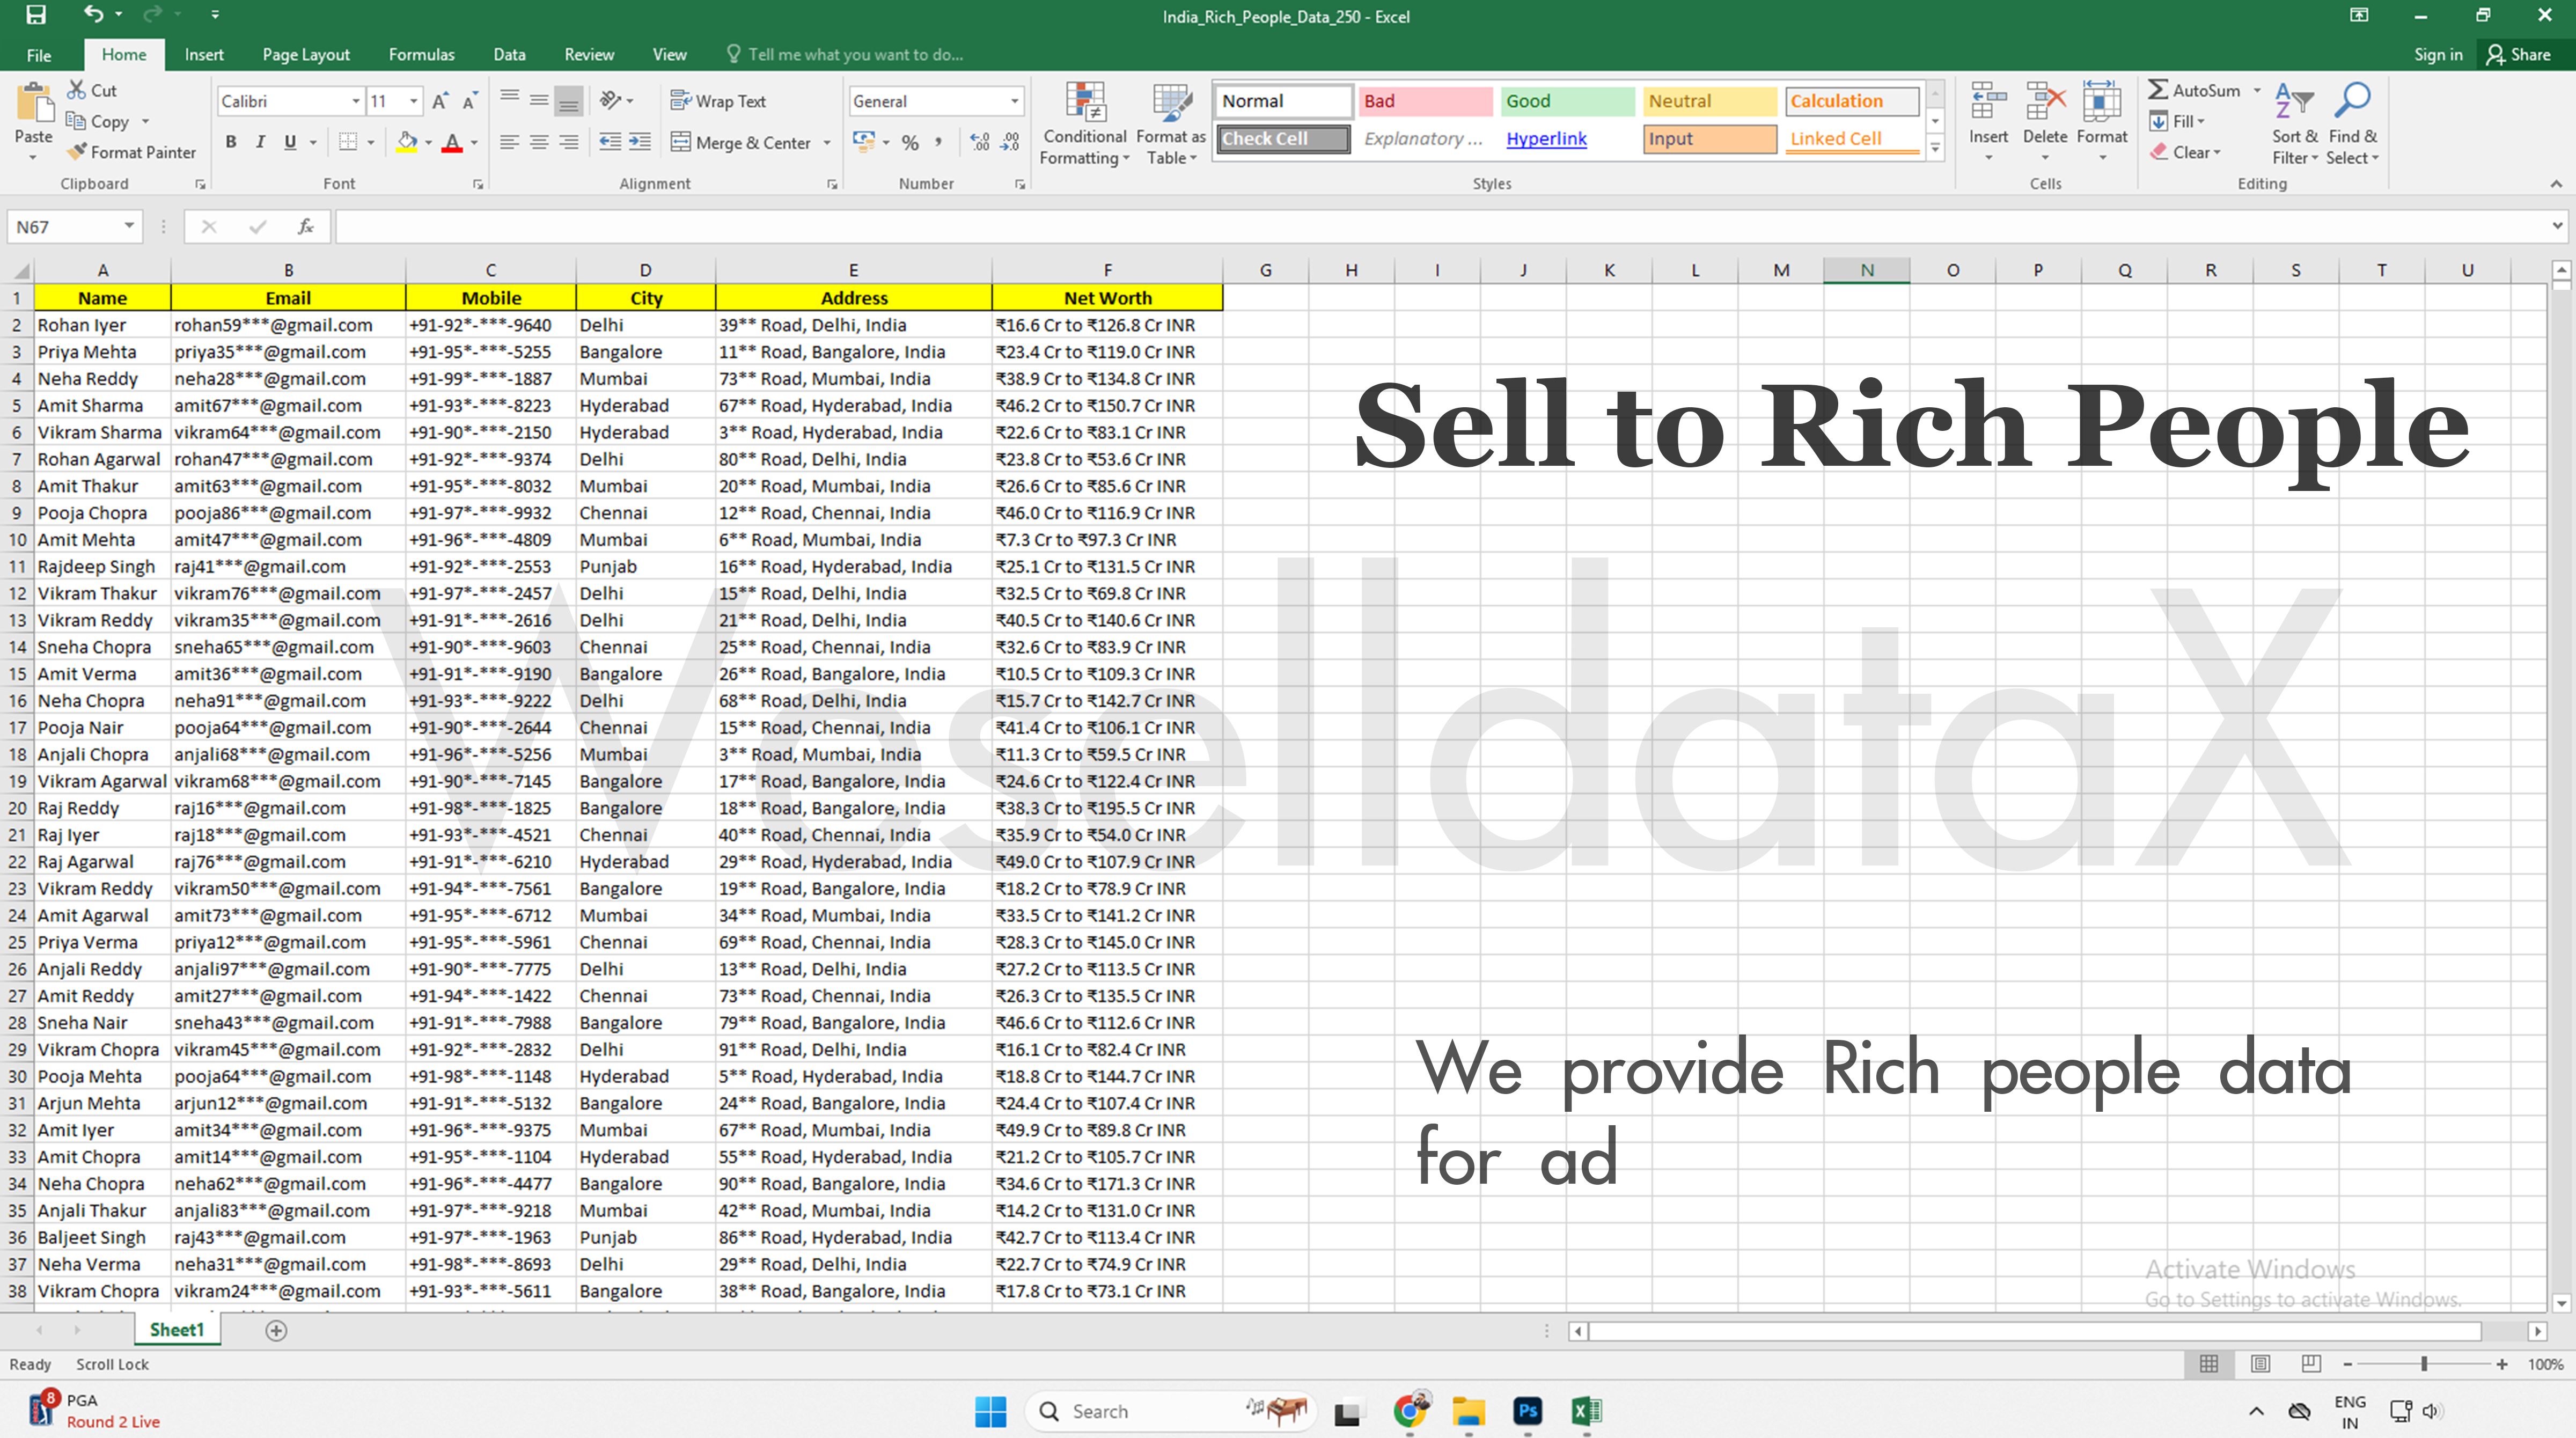Toggle Bold formatting

coord(231,142)
